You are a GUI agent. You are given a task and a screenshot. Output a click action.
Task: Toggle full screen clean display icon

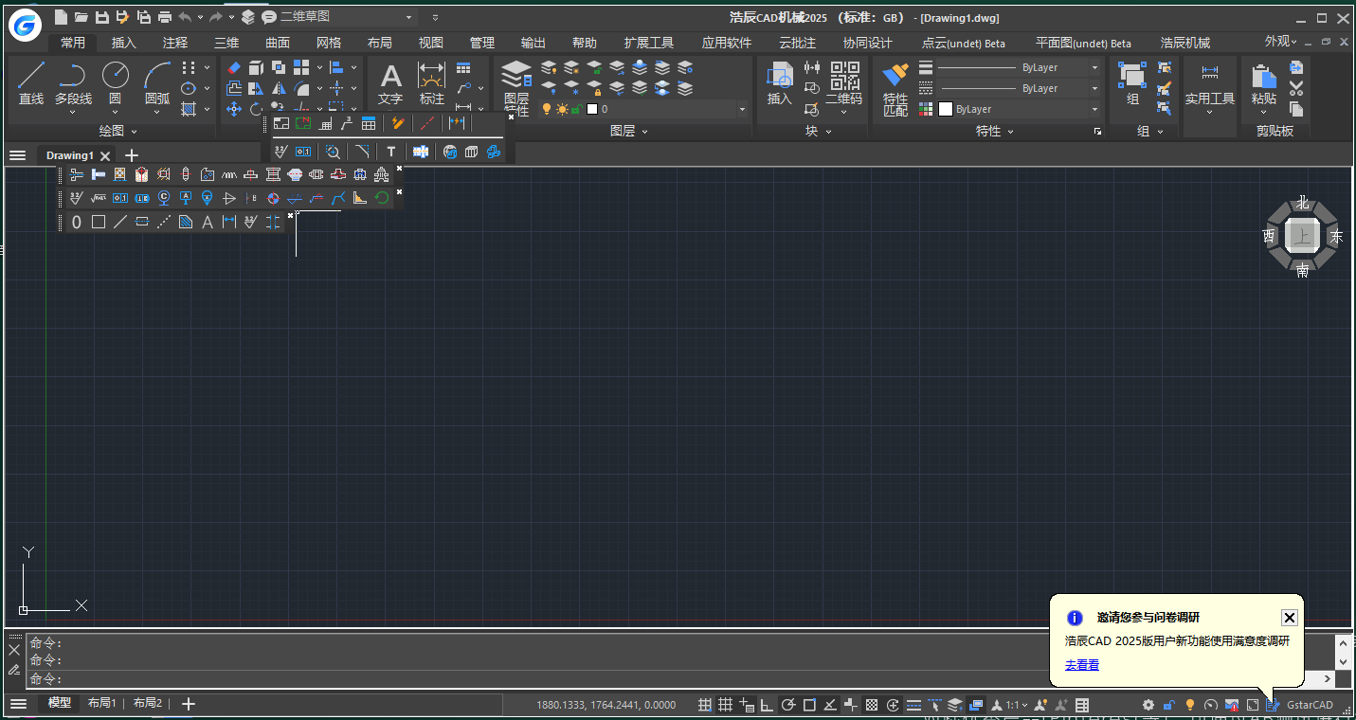tap(1253, 705)
